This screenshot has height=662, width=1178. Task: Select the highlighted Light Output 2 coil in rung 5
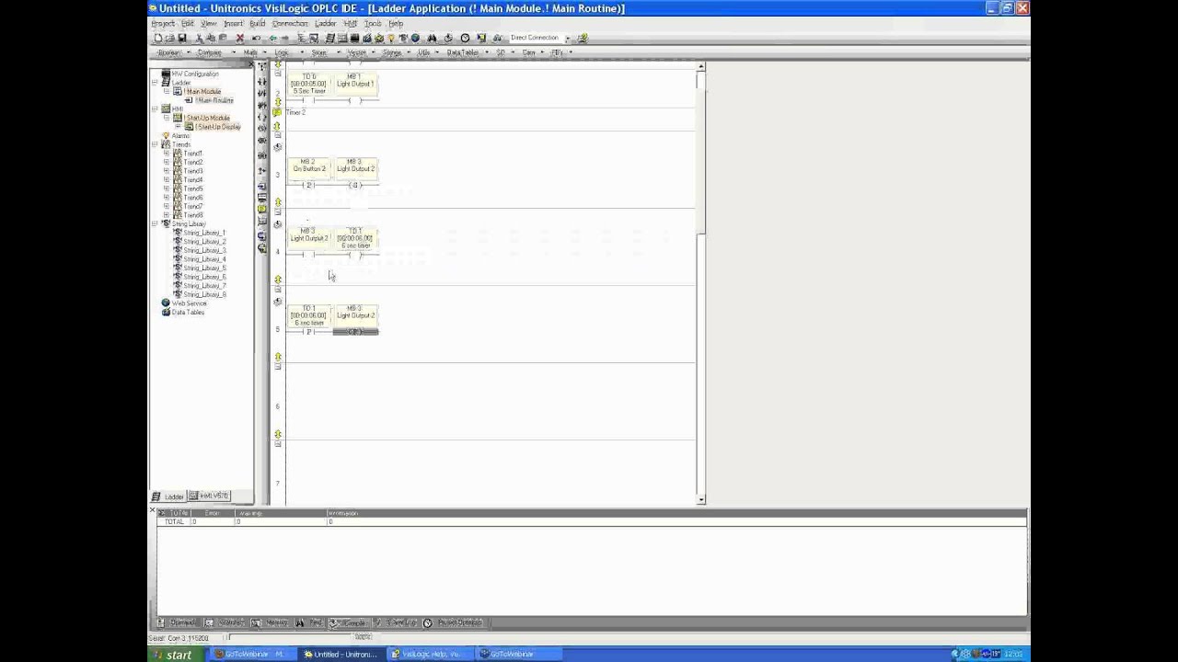[355, 331]
